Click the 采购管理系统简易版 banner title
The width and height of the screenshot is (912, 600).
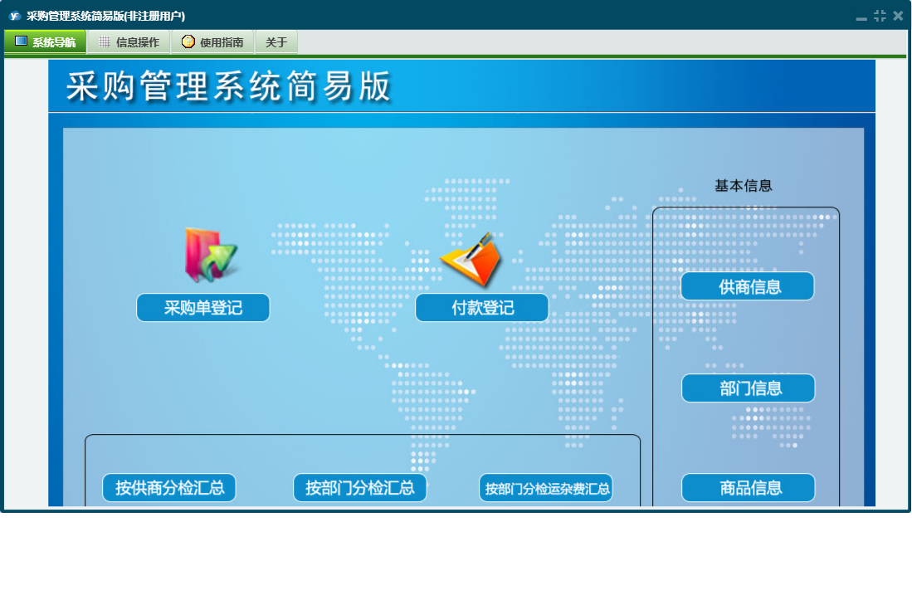(x=228, y=86)
